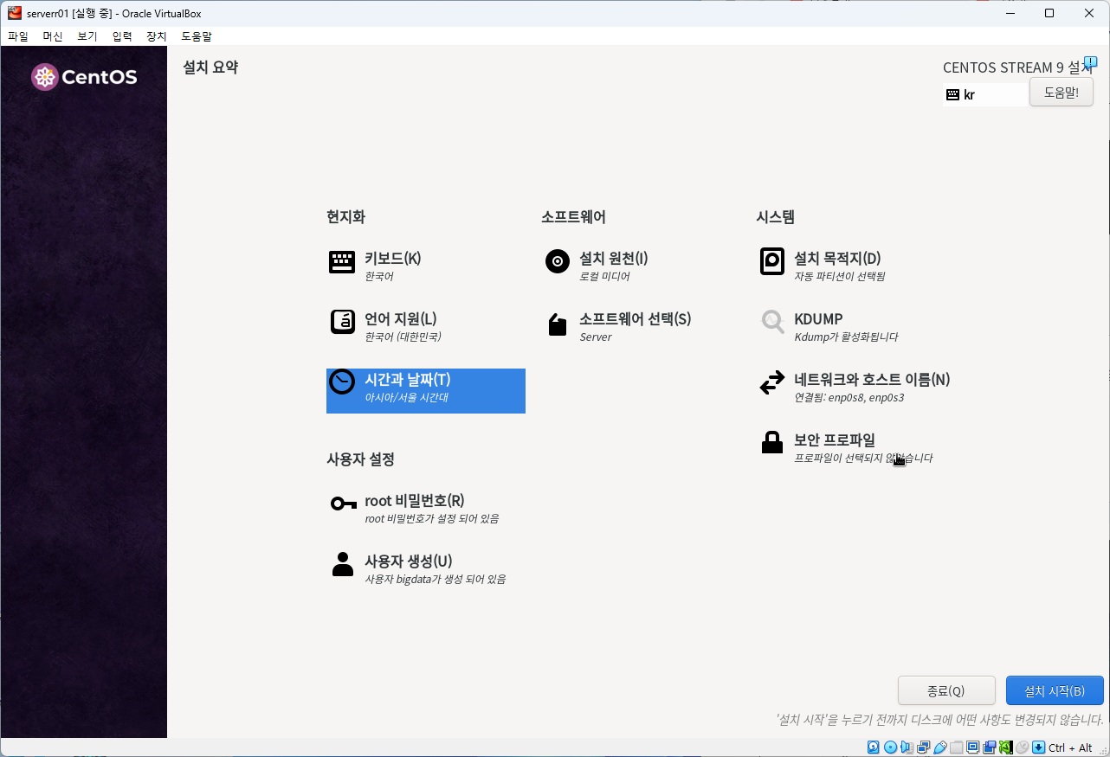The height and width of the screenshot is (757, 1110).
Task: Click the audio status icon
Action: point(907,747)
